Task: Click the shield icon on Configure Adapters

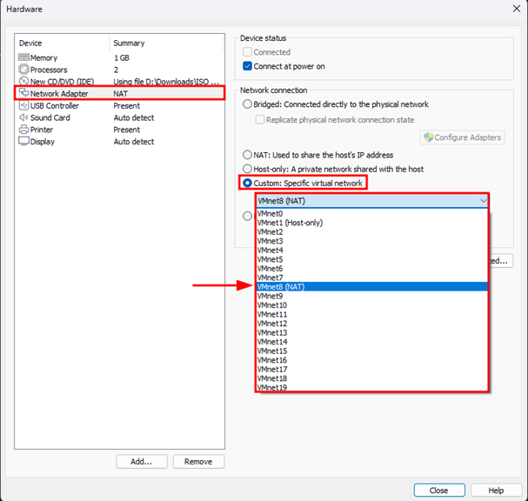Action: tap(428, 137)
